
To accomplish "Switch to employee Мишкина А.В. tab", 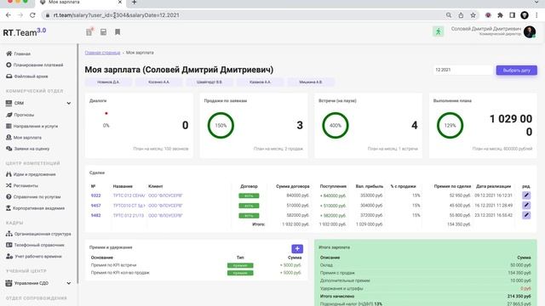I will pyautogui.click(x=311, y=82).
